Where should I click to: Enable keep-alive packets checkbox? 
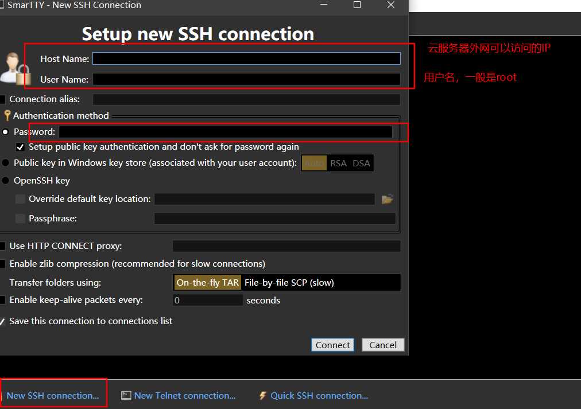click(x=2, y=300)
